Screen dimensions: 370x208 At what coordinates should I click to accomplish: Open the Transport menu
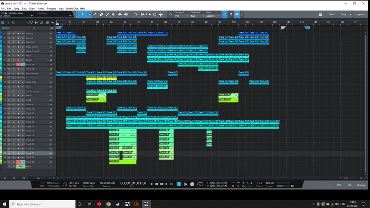[x=52, y=8]
